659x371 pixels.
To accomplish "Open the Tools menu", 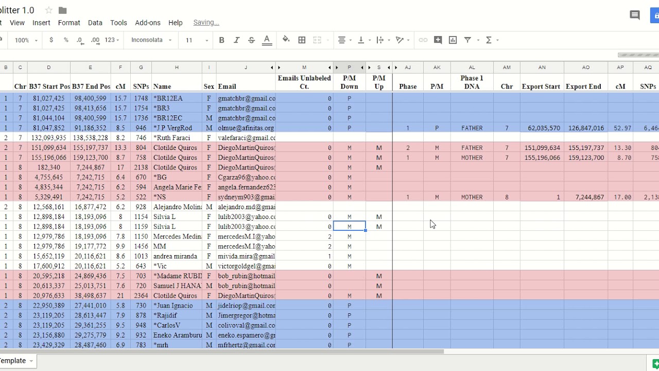I will click(118, 23).
